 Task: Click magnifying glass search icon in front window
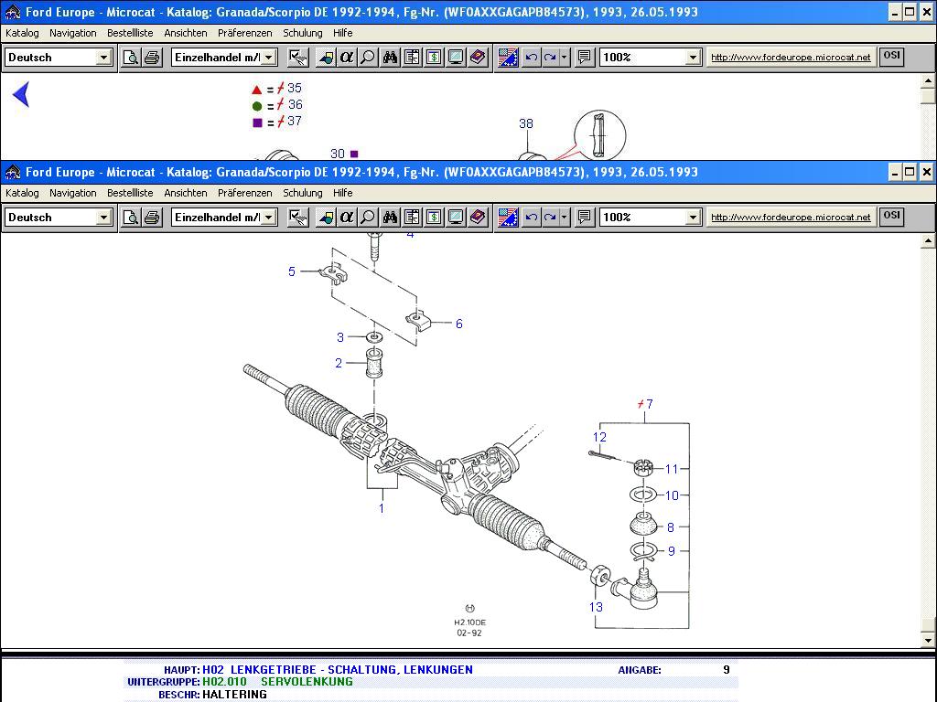(x=368, y=218)
